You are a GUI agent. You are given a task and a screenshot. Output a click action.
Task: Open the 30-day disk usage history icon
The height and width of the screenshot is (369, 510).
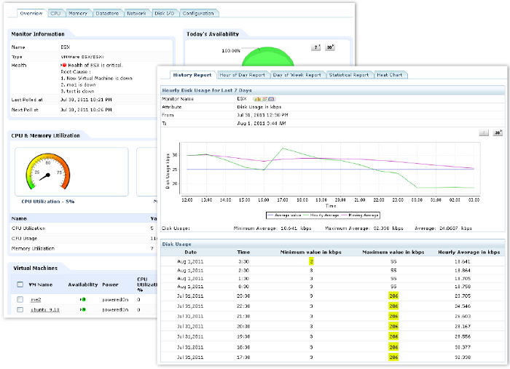(x=498, y=133)
